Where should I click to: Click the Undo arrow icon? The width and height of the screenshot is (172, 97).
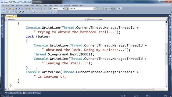[x=33, y=9]
